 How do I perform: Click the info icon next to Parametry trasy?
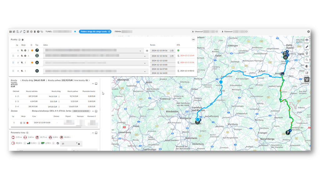click(27, 133)
